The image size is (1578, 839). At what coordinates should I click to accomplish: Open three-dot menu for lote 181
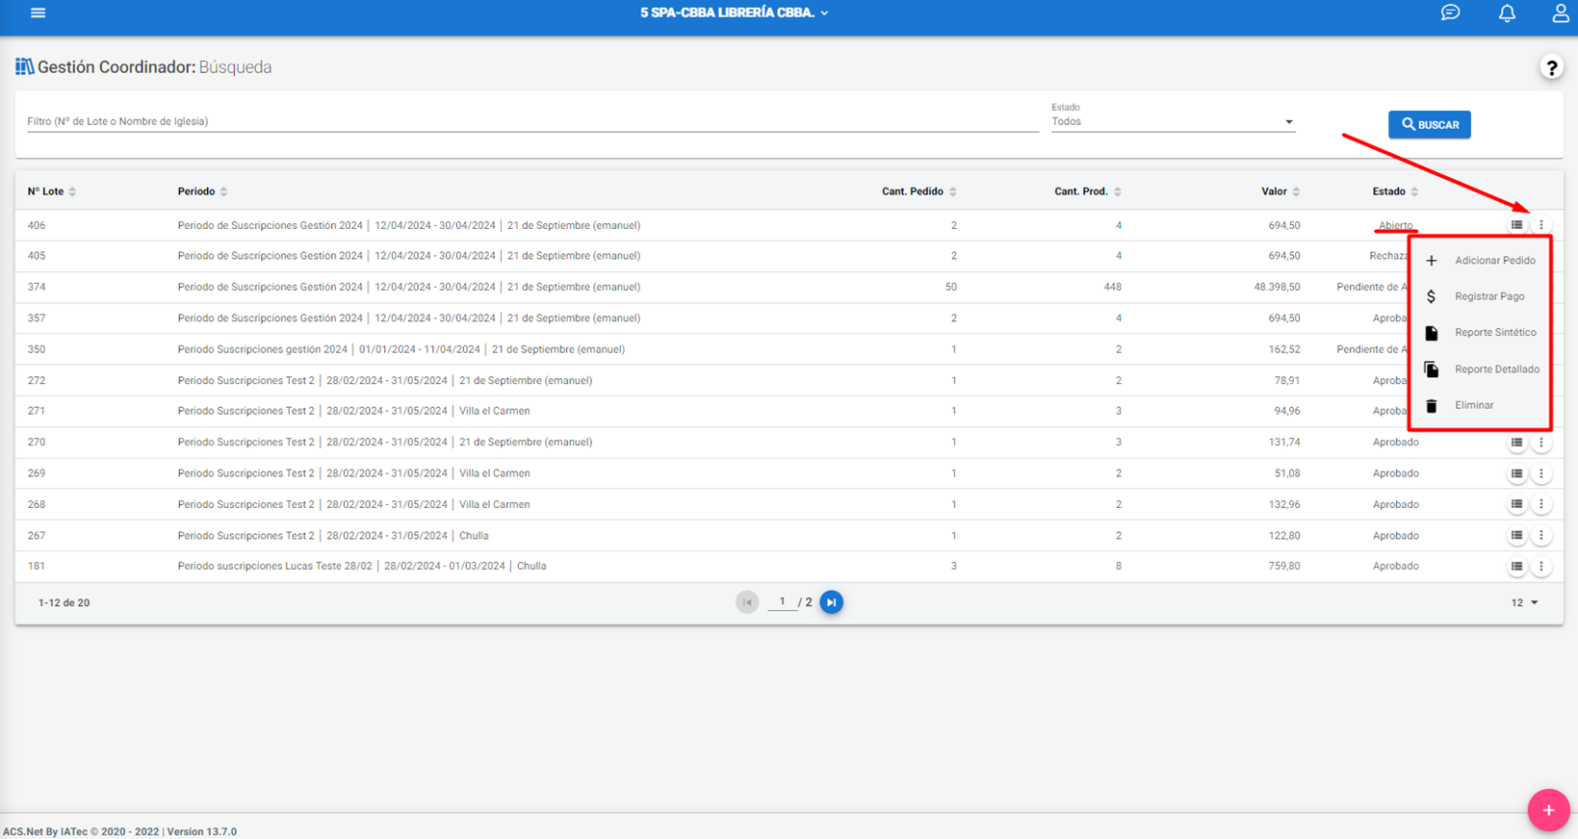[x=1541, y=566]
